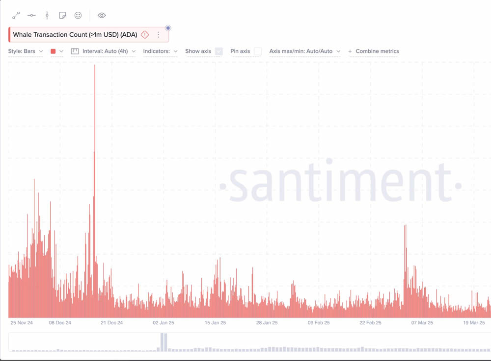Viewport: 491px width, 361px height.
Task: Select the horizontal line drawing tool
Action: pos(31,16)
